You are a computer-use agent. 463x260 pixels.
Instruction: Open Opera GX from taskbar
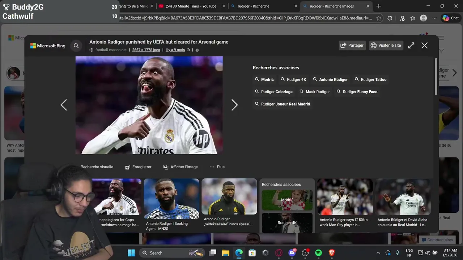click(279, 253)
